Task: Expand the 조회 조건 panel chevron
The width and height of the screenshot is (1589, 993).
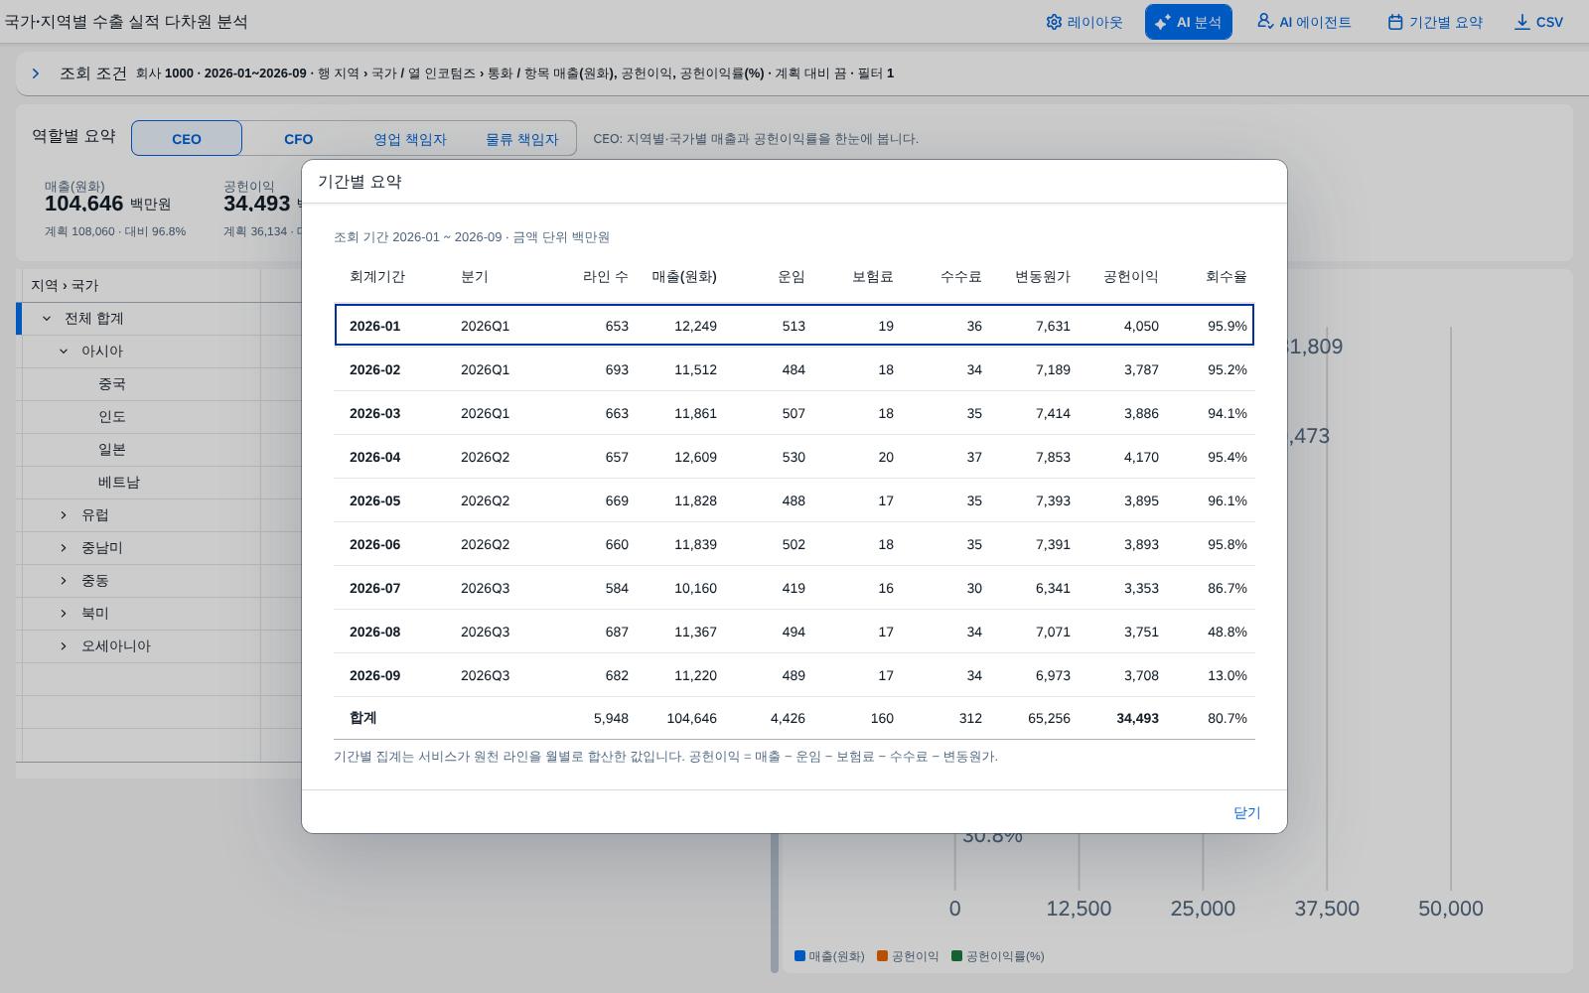Action: (x=36, y=73)
